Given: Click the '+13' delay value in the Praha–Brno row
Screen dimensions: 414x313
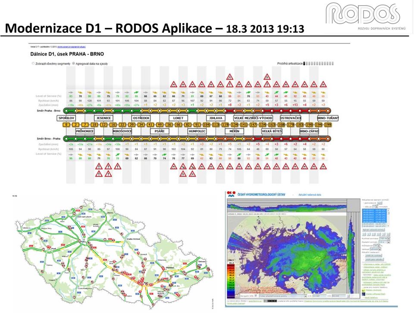Looking at the screenshot, I should point(295,105).
